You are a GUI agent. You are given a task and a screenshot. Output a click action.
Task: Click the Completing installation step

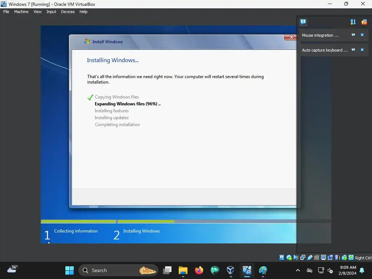(117, 125)
